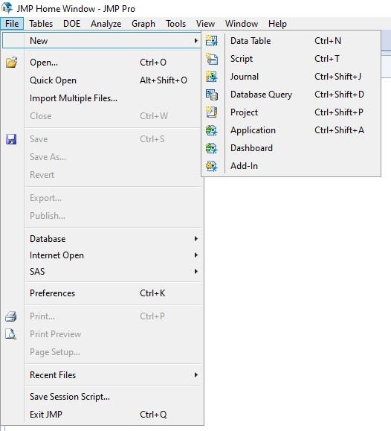
Task: Click the JMP app icon in title bar
Action: tap(7, 7)
